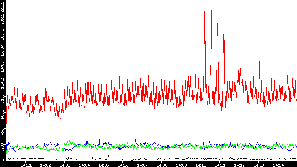Viewport: 297px width, 167px height.
Task: Click the 14:10 time axis label
Action: coord(200,165)
